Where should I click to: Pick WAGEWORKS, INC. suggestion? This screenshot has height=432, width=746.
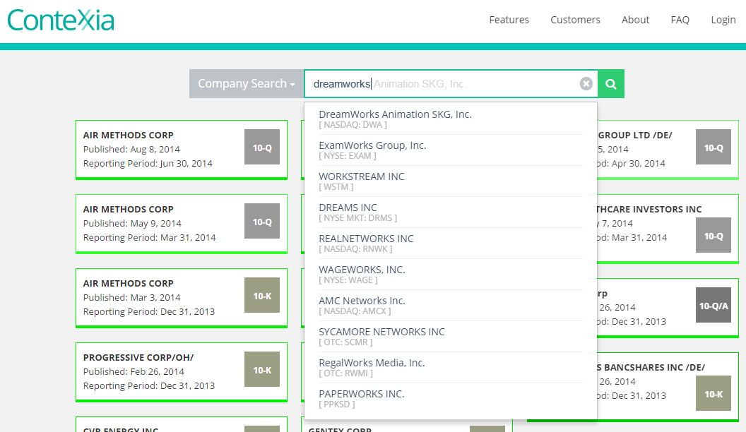click(x=451, y=274)
